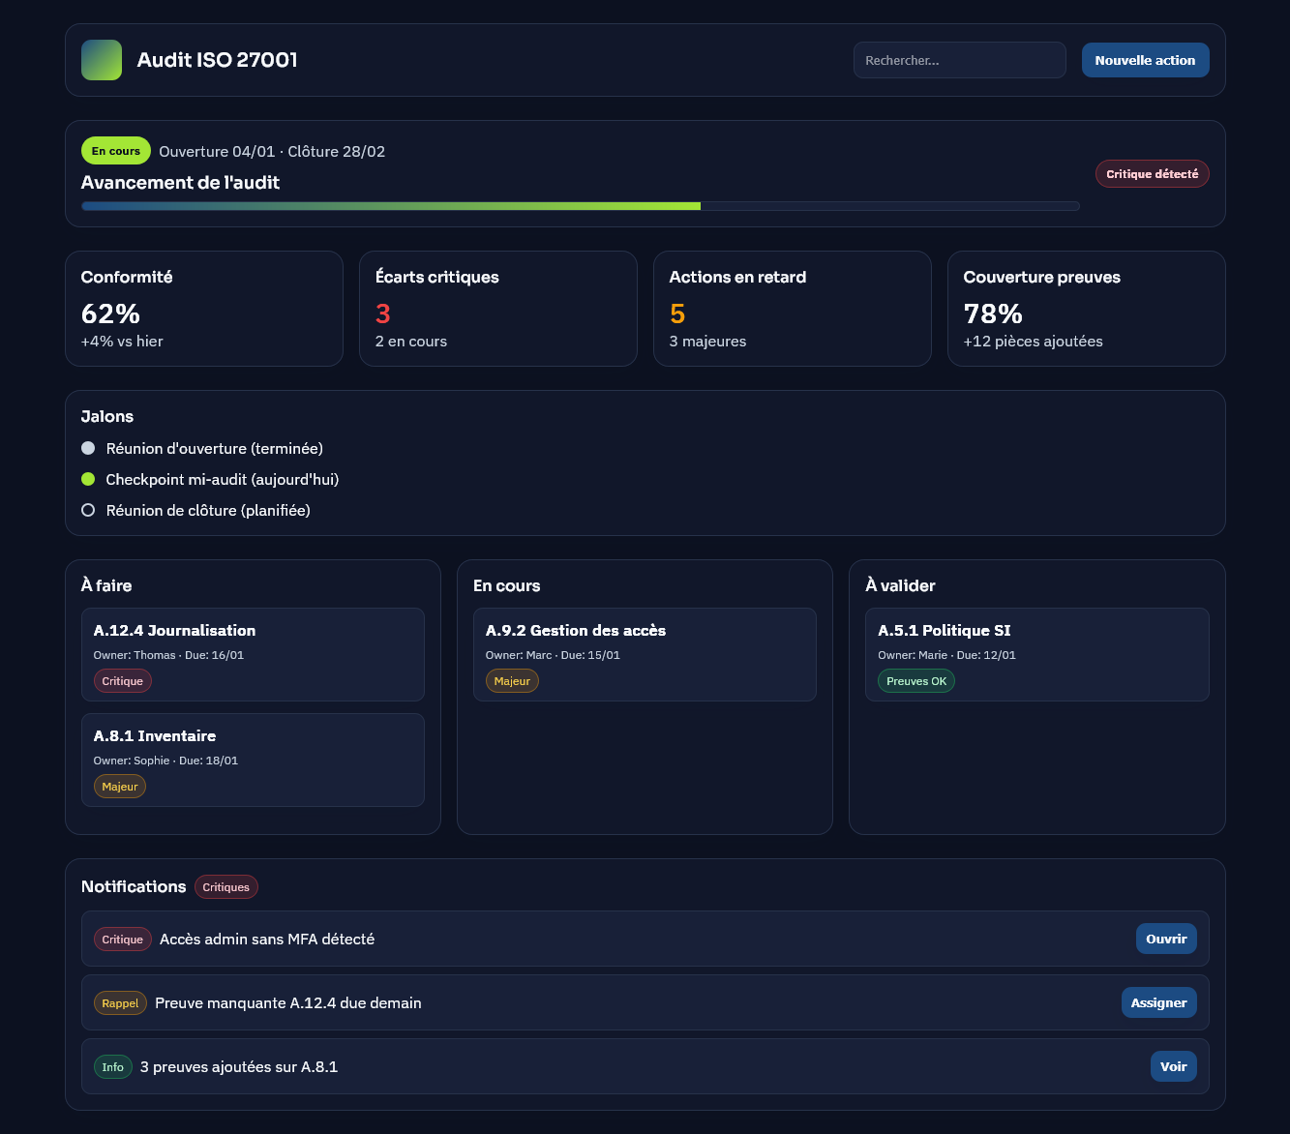Select the Réunion d'ouverture milestone dot
The image size is (1290, 1134).
[x=88, y=448]
